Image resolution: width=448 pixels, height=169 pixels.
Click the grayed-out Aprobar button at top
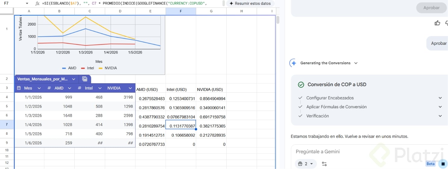tap(431, 8)
